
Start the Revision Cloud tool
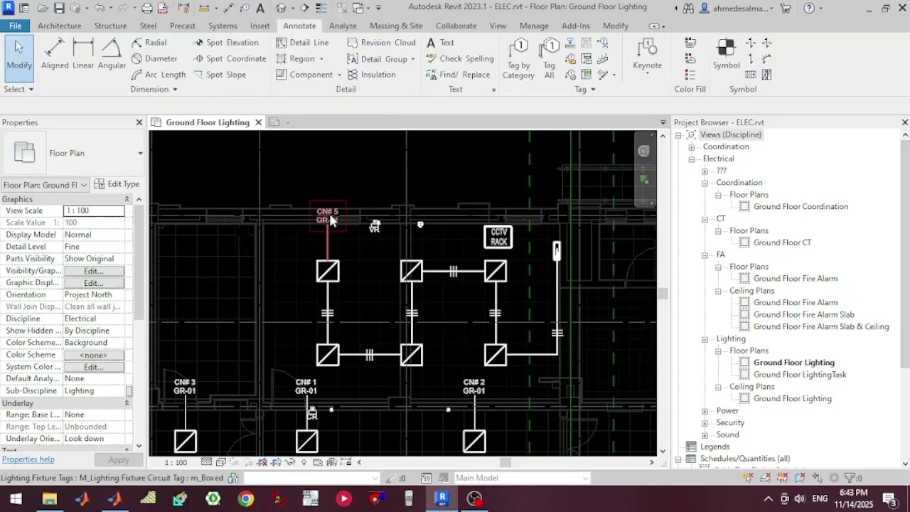click(x=381, y=43)
